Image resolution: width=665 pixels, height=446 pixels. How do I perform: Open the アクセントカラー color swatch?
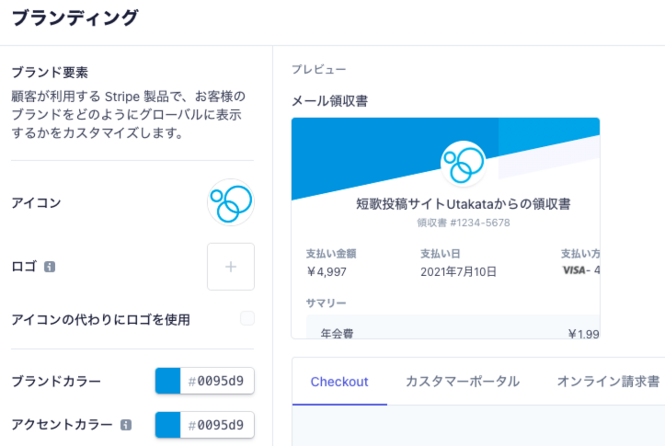[x=168, y=425]
